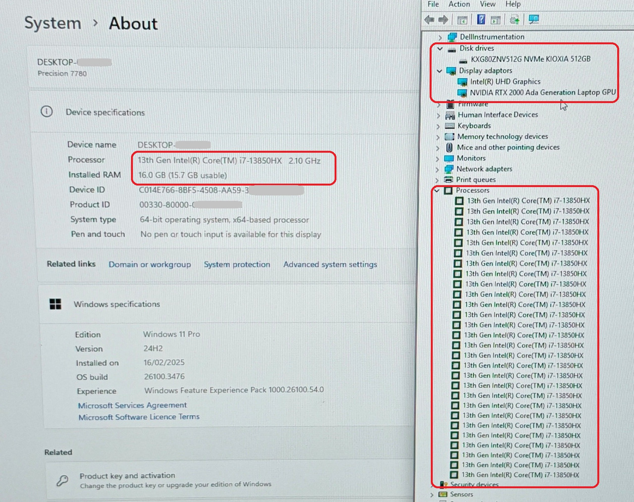The image size is (634, 502).
Task: Collapse the Disk drives node
Action: point(439,49)
